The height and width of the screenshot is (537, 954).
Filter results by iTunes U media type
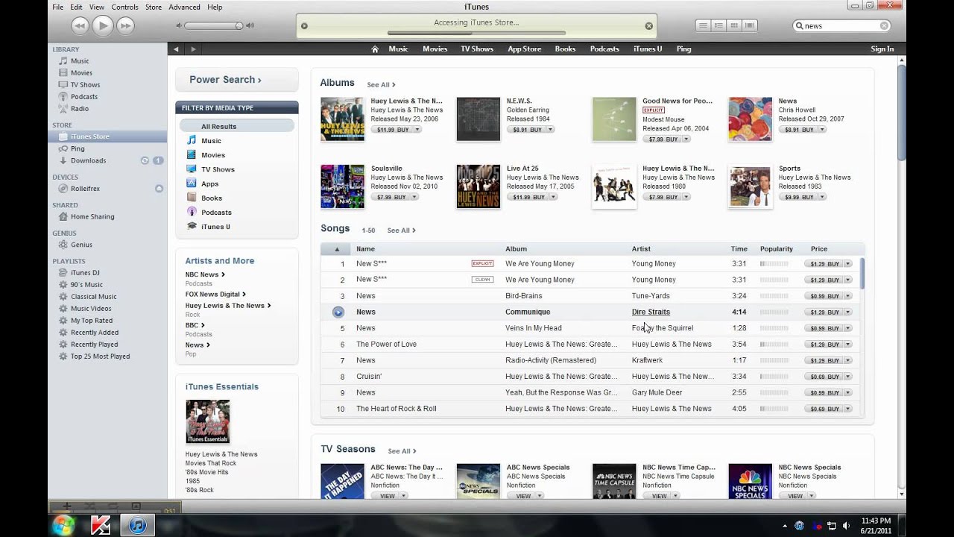(x=215, y=227)
